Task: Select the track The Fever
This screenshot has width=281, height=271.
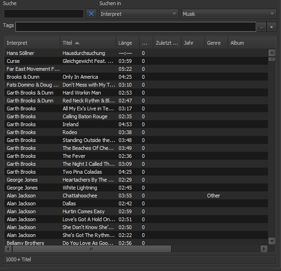Action: [136, 156]
